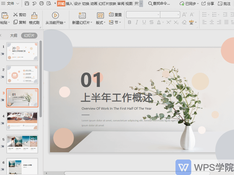Open the Paste options dropdown arrow

9,22
